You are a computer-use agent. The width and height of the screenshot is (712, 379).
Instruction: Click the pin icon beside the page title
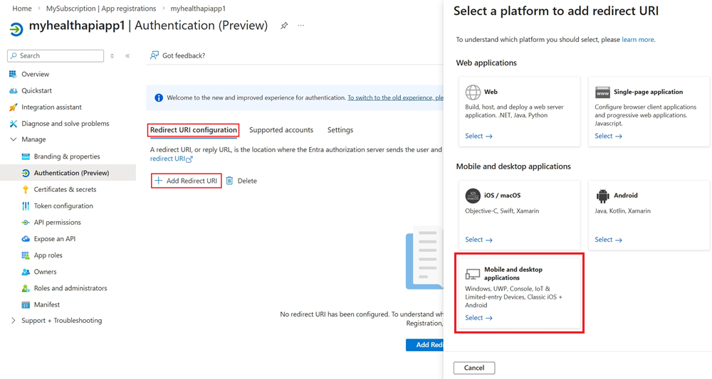tap(284, 26)
